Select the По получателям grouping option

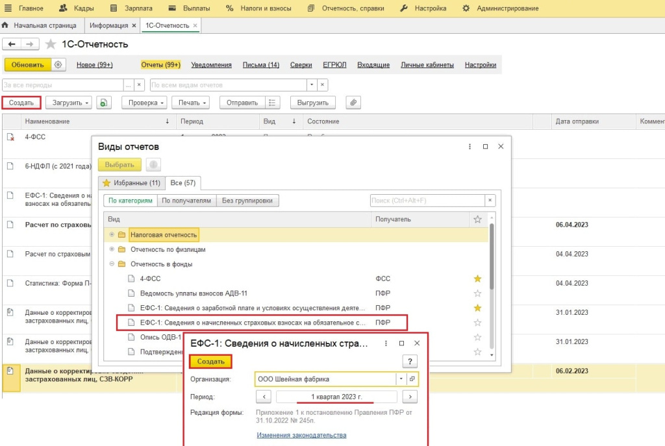pyautogui.click(x=186, y=201)
